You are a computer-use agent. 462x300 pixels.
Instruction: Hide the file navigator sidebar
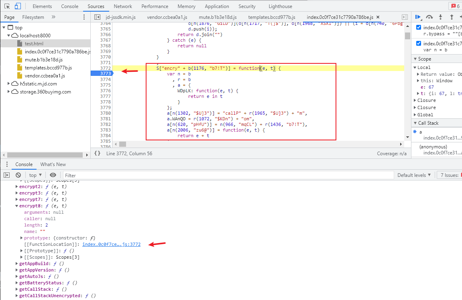click(97, 17)
